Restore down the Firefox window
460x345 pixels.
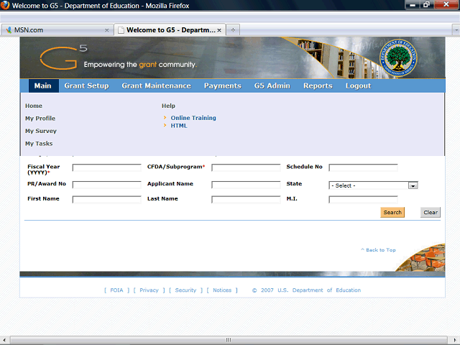coord(426,5)
